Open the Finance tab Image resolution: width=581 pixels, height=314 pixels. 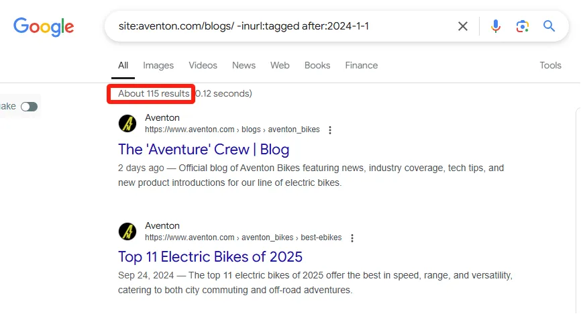(x=361, y=66)
